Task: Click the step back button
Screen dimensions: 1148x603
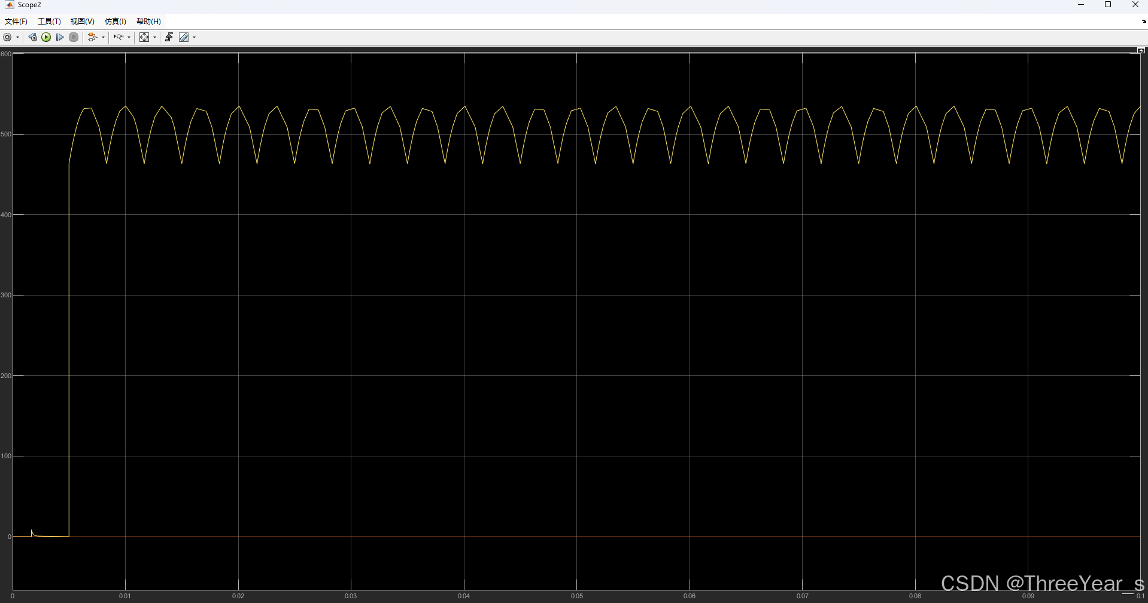Action: click(x=32, y=37)
